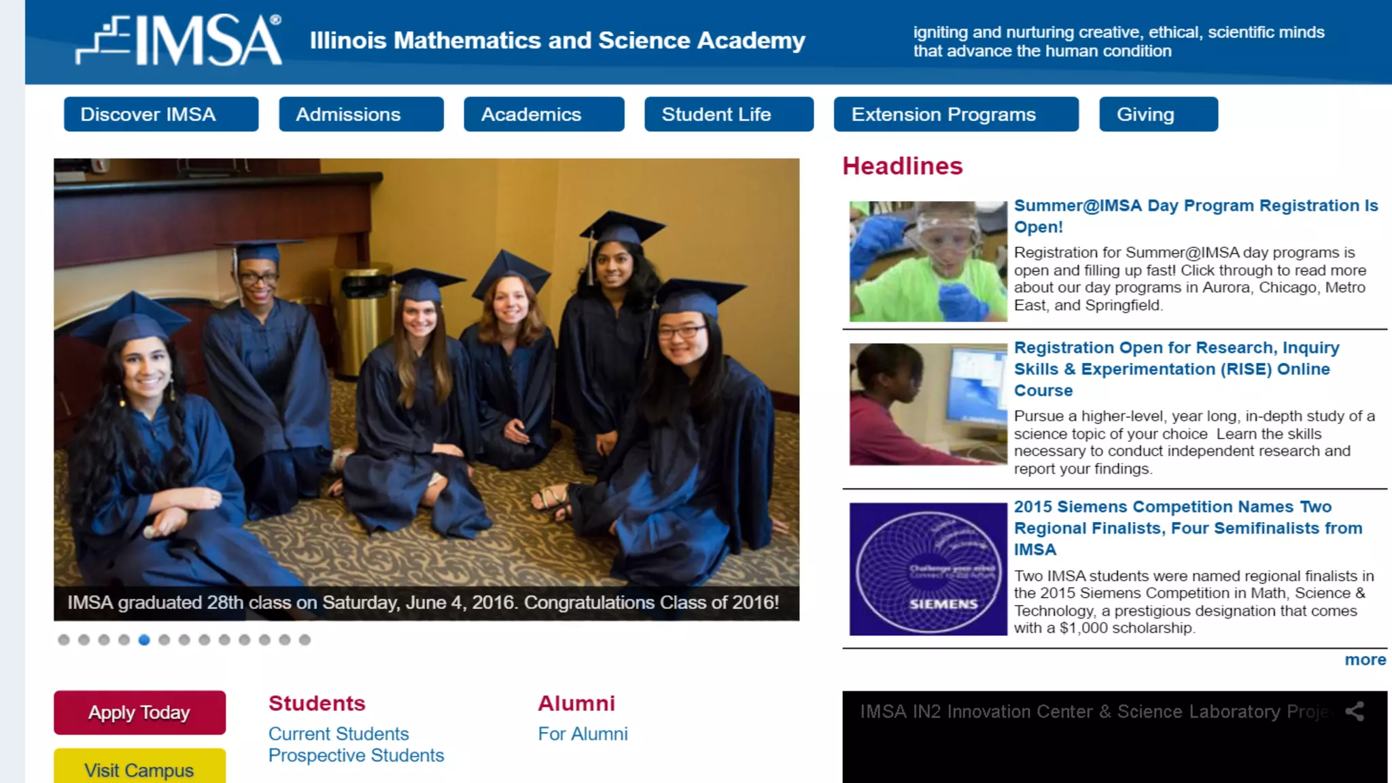The height and width of the screenshot is (783, 1392).
Task: Expand the Academics navigation menu
Action: (x=544, y=114)
